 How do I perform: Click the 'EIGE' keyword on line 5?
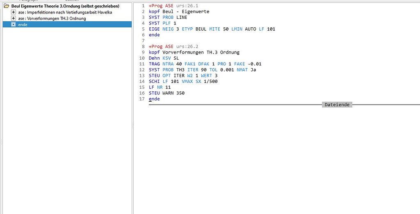[154, 29]
